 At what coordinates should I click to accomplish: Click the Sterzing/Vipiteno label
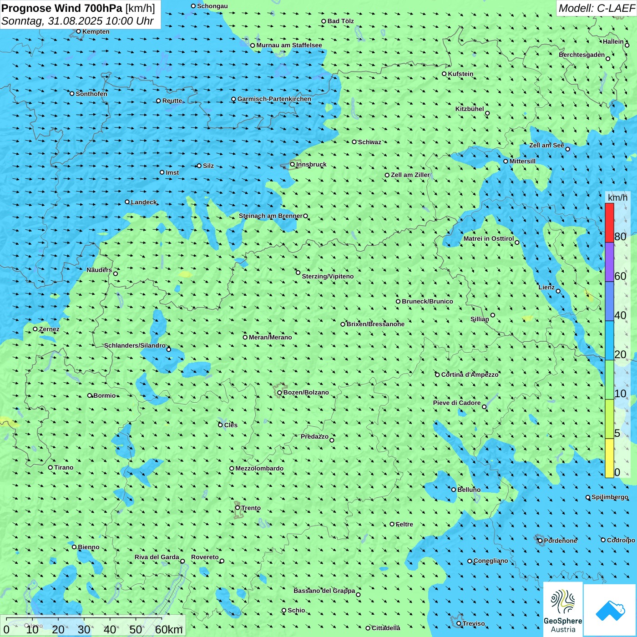click(x=328, y=276)
